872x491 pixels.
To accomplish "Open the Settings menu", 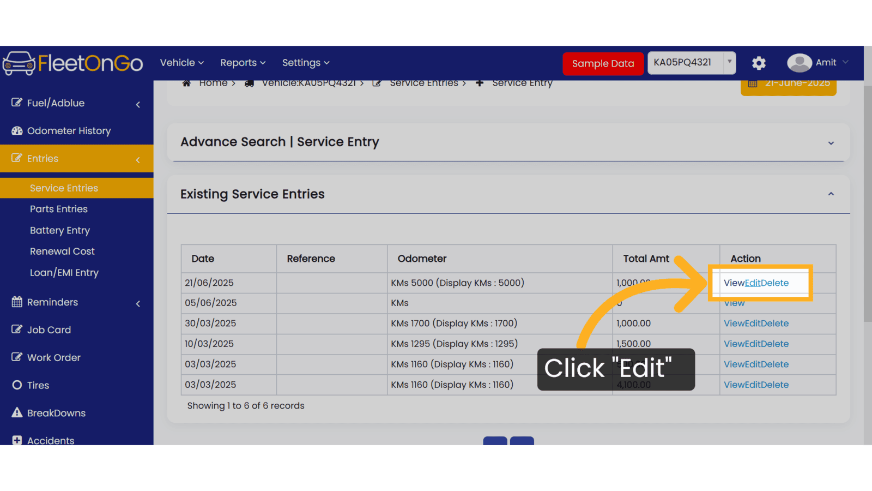I will [306, 63].
